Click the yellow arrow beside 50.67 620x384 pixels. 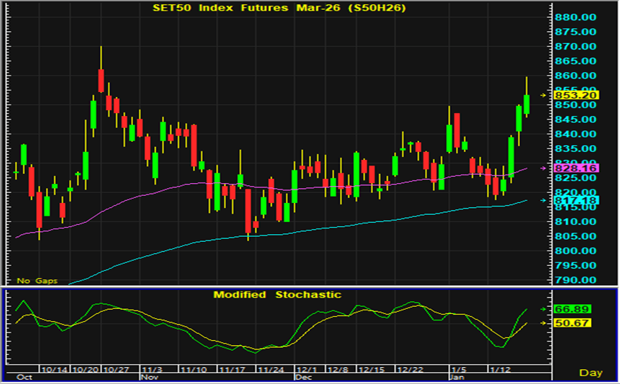[x=544, y=323]
